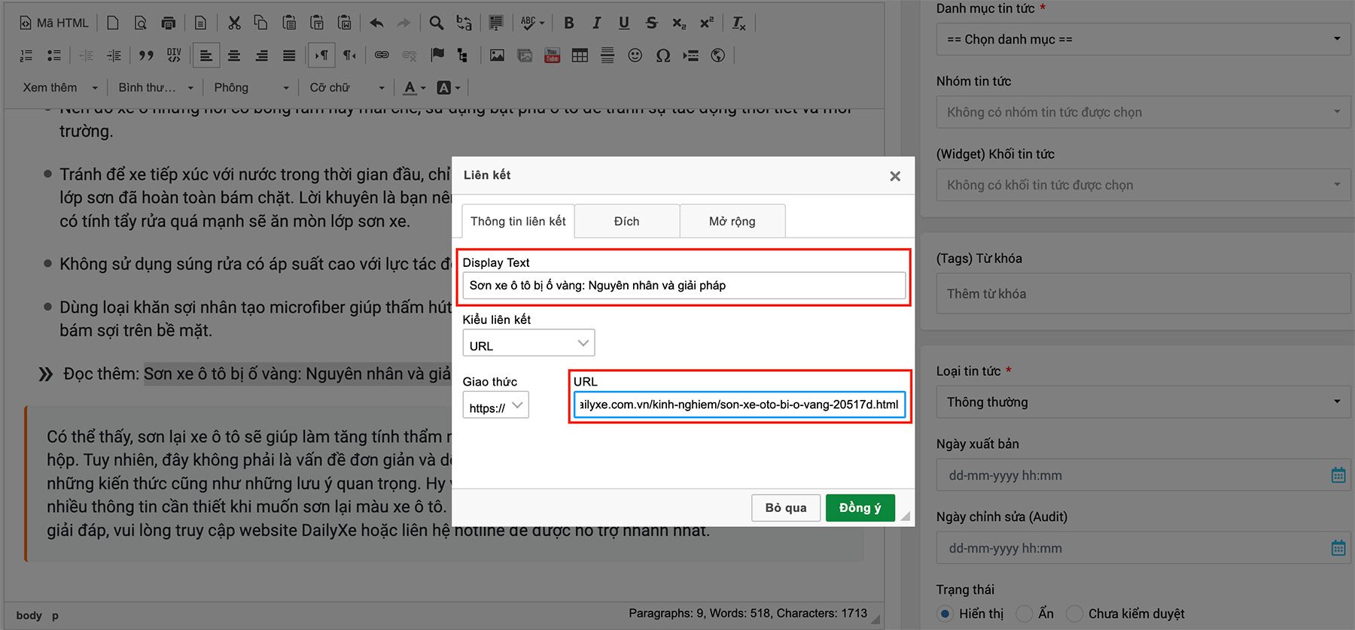Expand the Giao thức protocol dropdown
The image size is (1355, 630).
[x=495, y=406]
